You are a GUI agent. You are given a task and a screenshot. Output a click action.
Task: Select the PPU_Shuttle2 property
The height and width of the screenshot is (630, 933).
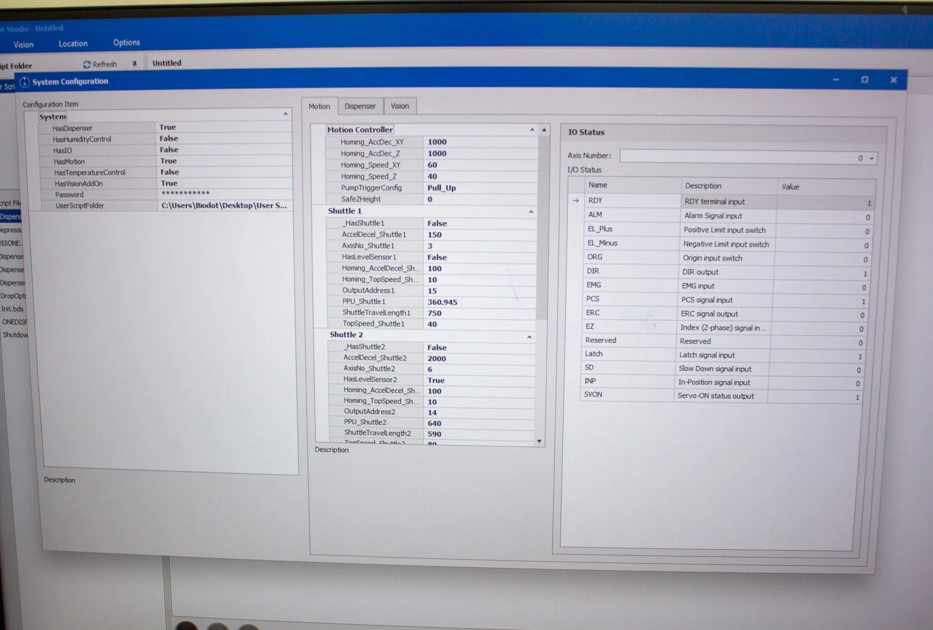(x=431, y=423)
